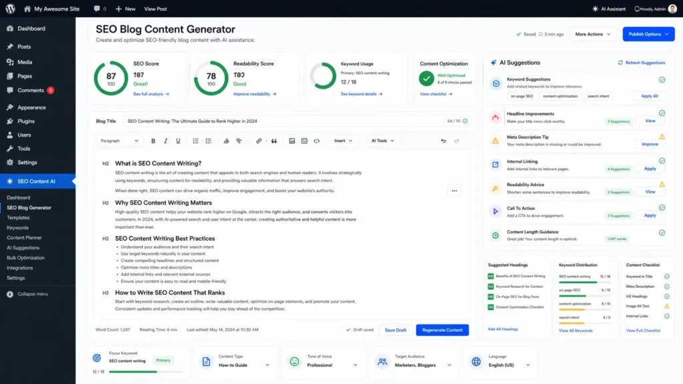Open the AI Assistant in top bar

tap(608, 9)
